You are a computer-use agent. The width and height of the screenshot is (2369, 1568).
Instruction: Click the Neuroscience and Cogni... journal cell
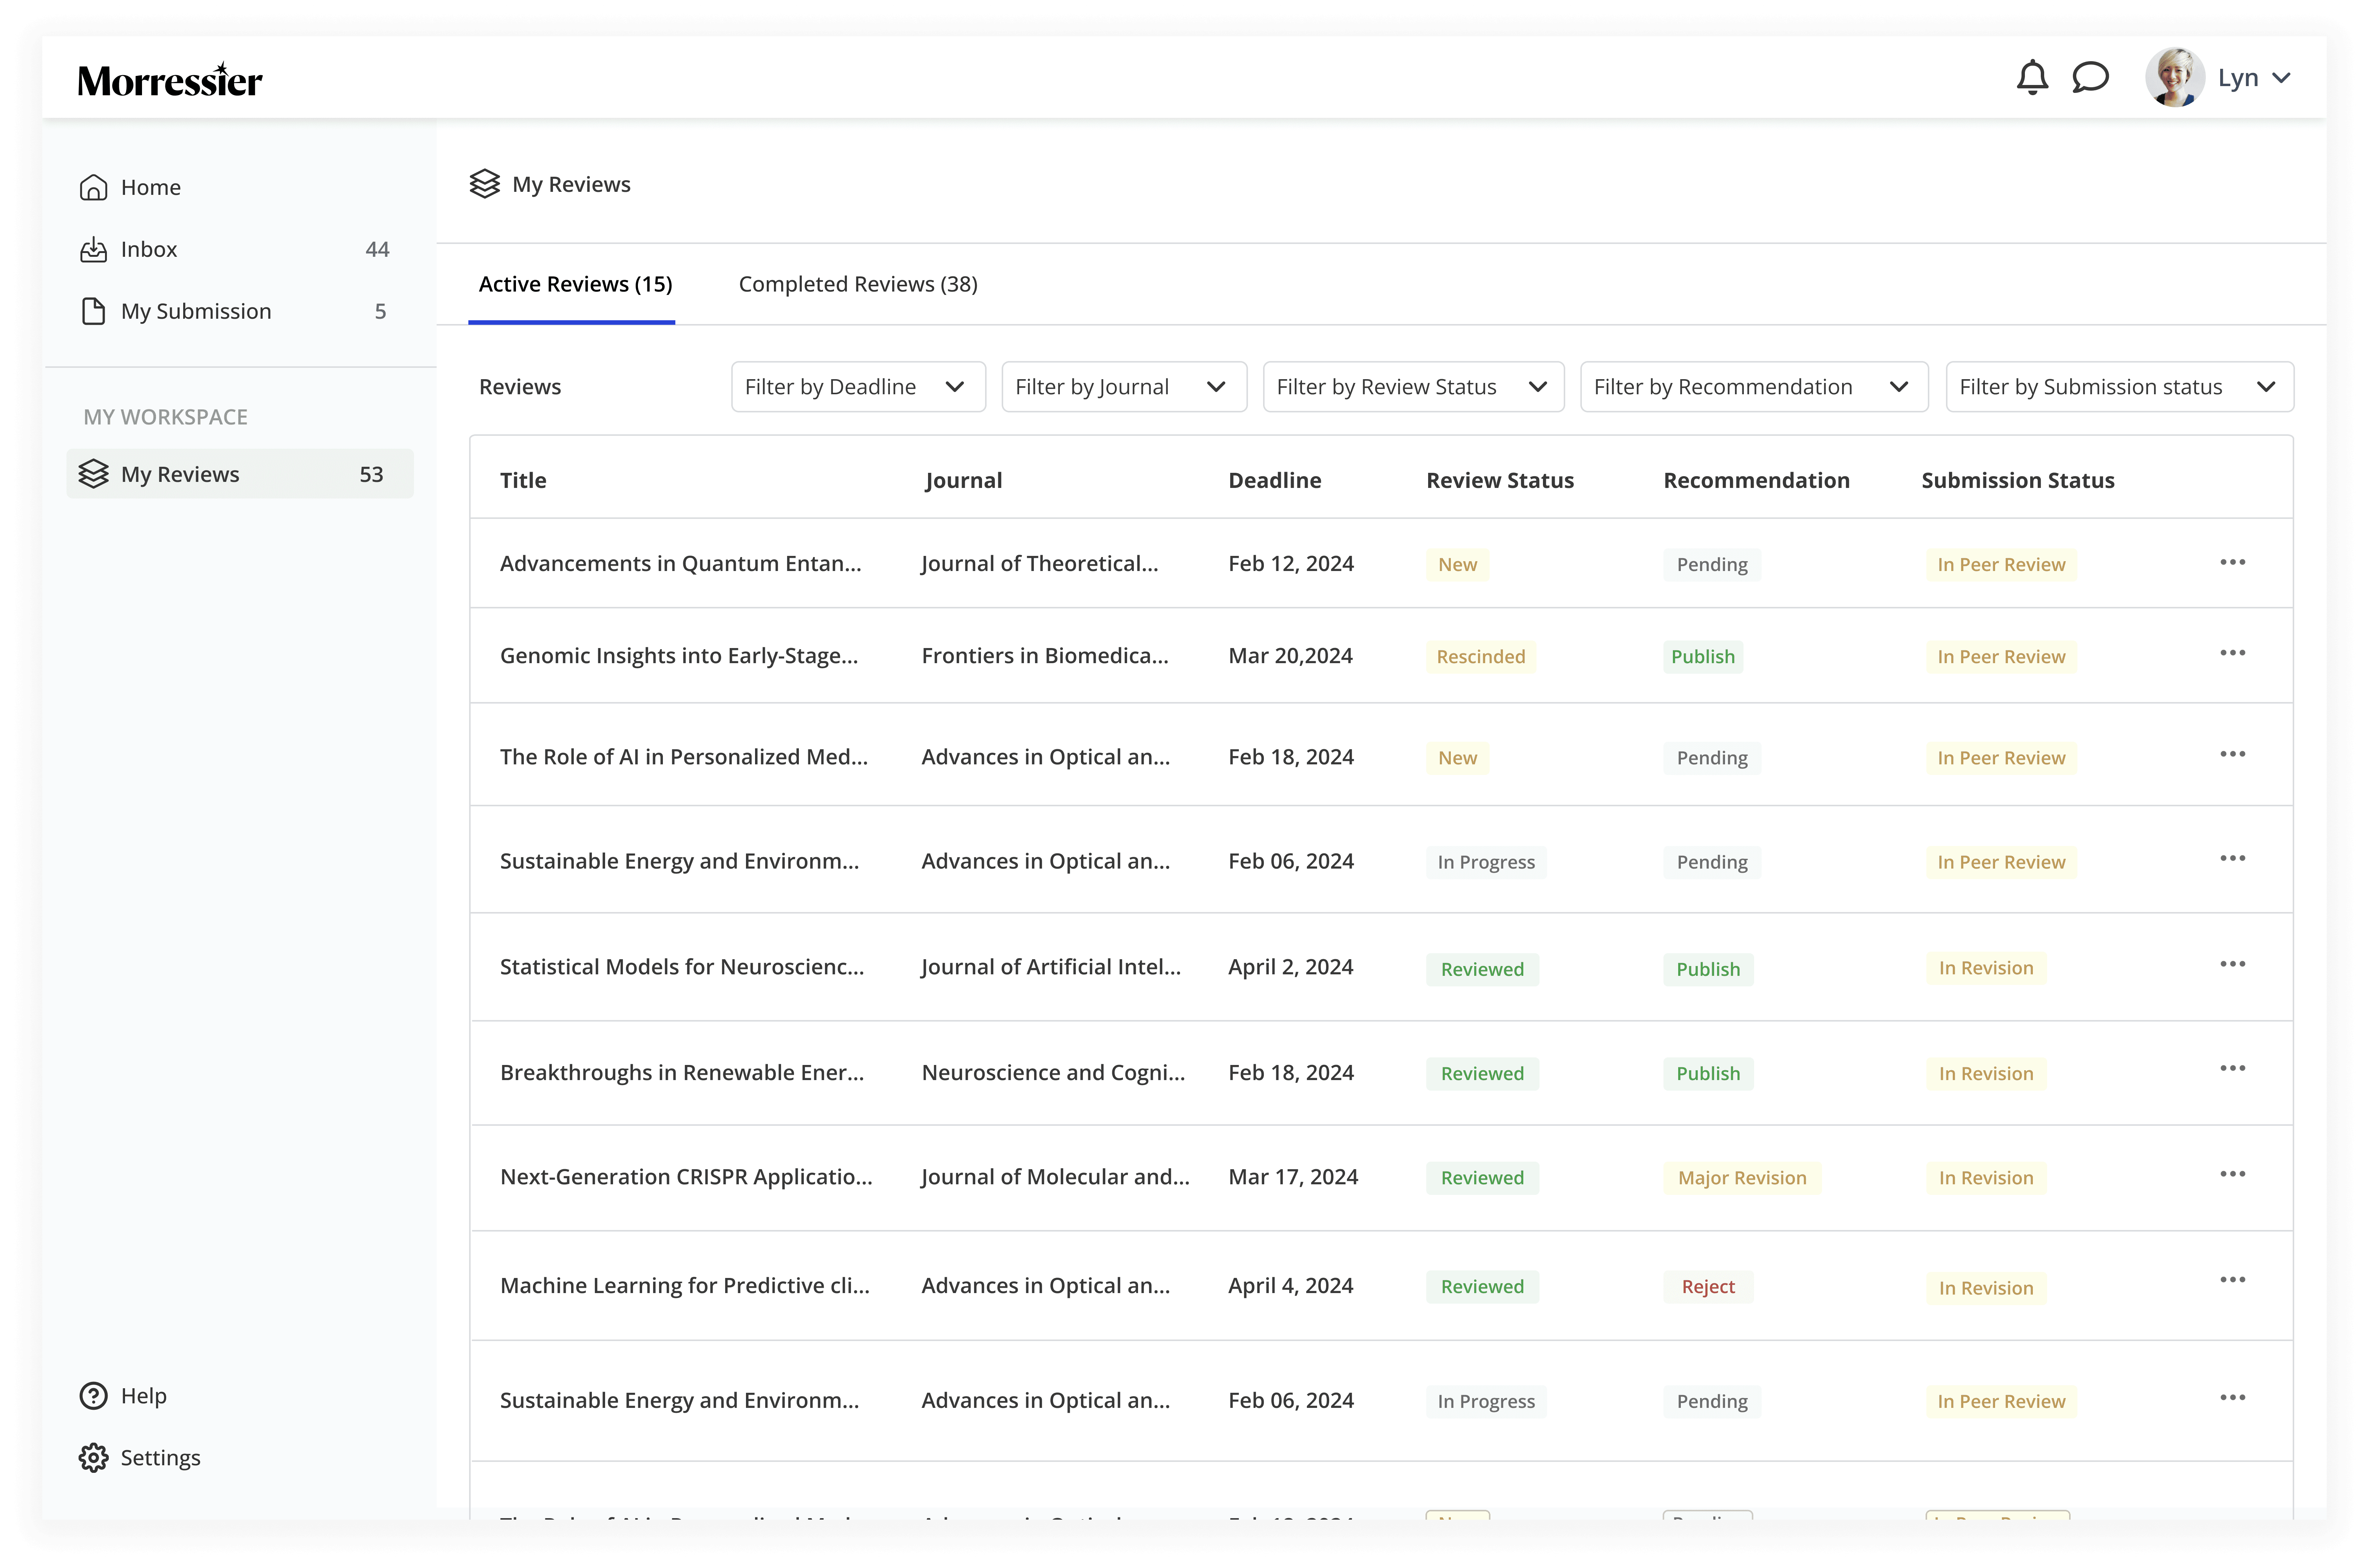[1053, 1072]
